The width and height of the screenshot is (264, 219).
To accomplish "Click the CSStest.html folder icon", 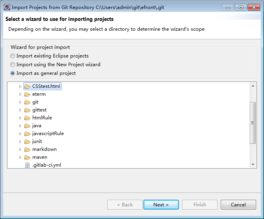I will point(27,86).
